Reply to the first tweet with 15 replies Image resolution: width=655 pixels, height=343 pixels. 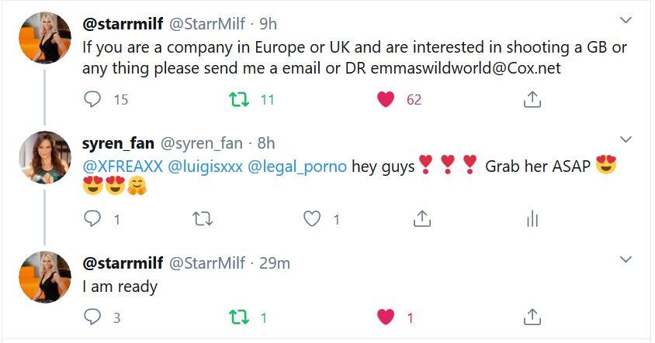pyautogui.click(x=92, y=99)
